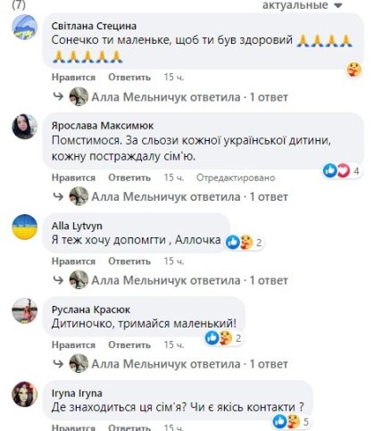Like Світлана Стецина's comment with Нравится
Screen dimensions: 382x431
tap(73, 78)
